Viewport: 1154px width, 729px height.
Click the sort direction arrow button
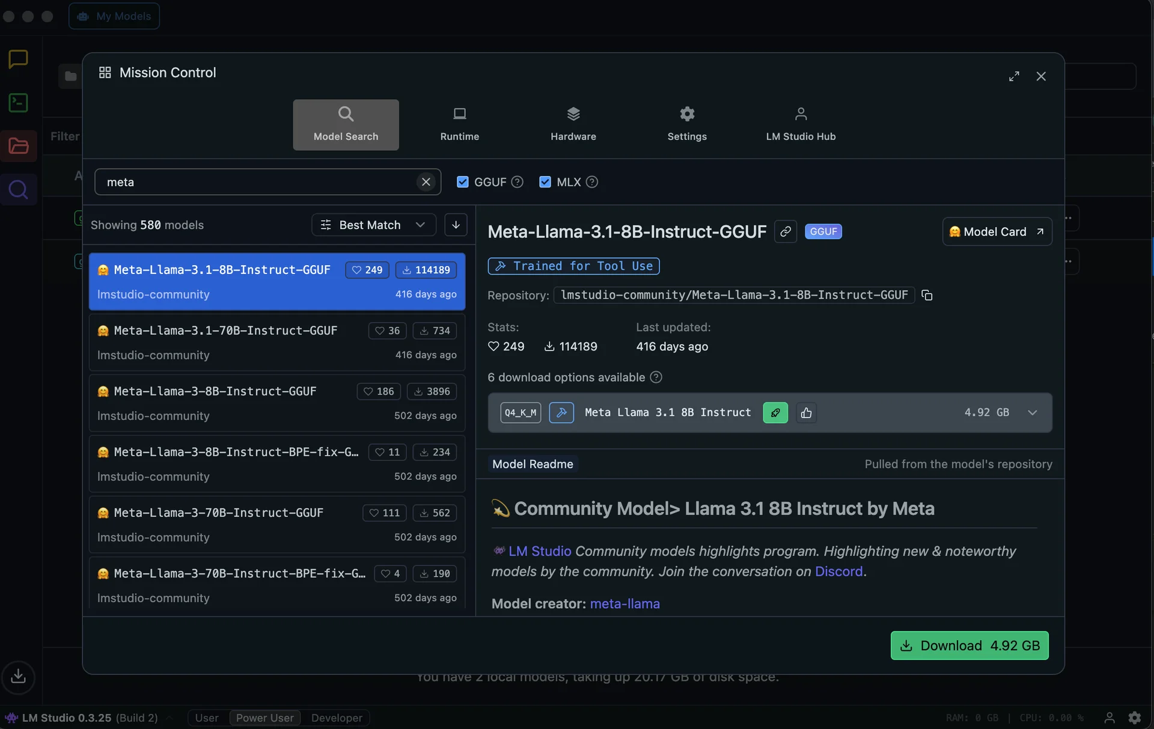click(x=456, y=225)
